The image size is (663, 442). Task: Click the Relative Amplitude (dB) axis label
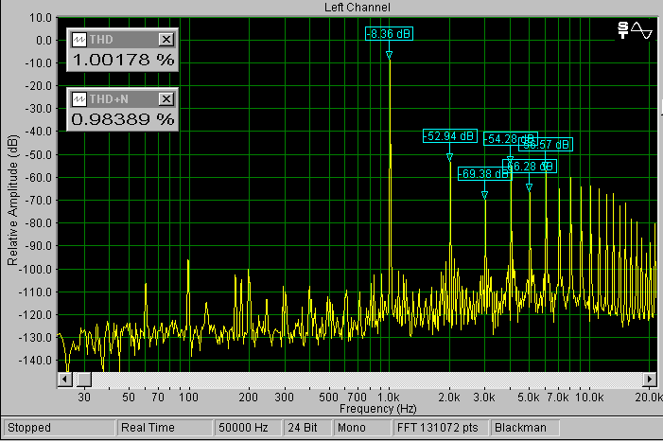coord(11,201)
